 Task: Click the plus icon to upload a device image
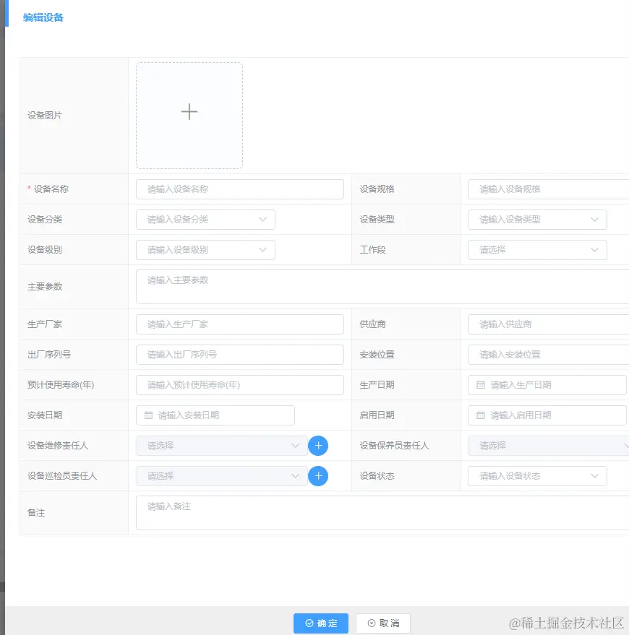pos(189,112)
